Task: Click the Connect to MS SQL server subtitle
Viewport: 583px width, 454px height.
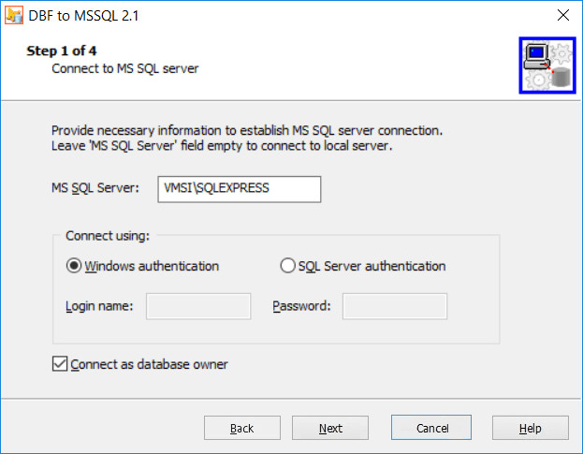Action: [125, 68]
